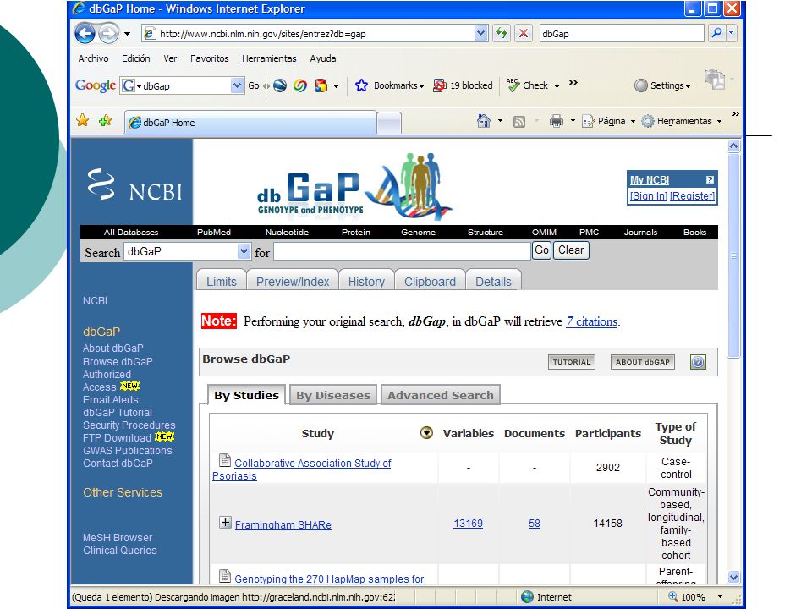Click the Clear button
The height and width of the screenshot is (609, 812).
571,250
